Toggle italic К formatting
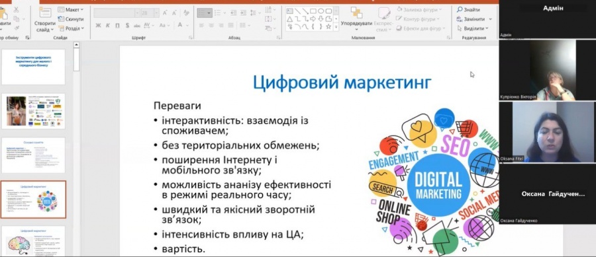 tap(107, 25)
